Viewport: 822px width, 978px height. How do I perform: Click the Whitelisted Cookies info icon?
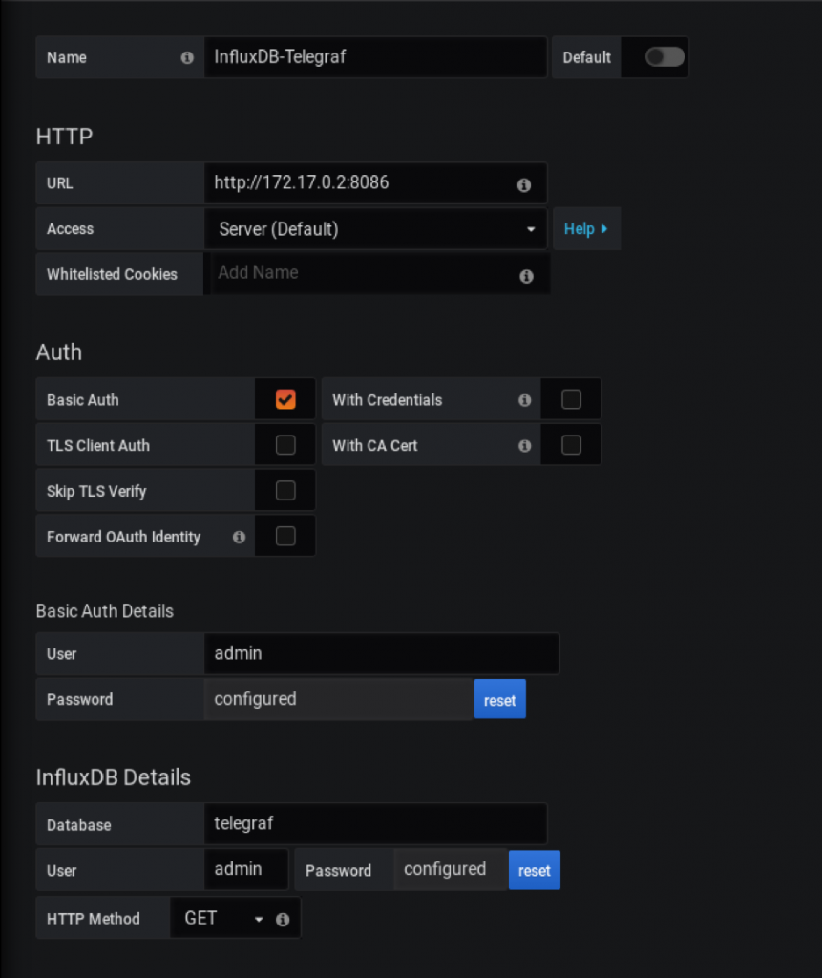[526, 276]
